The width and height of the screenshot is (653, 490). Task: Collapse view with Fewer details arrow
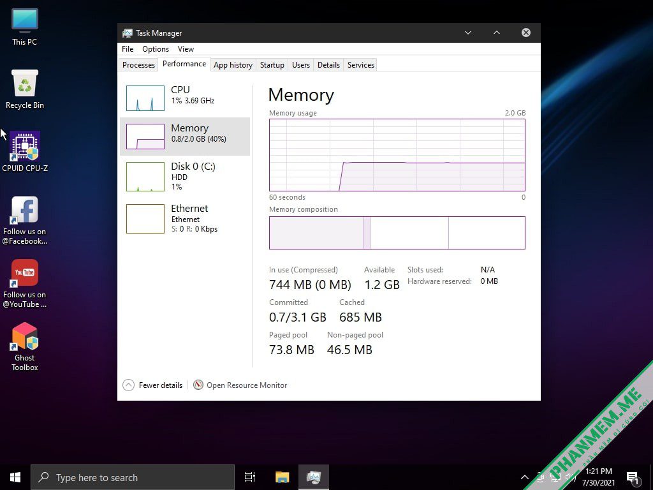(128, 385)
